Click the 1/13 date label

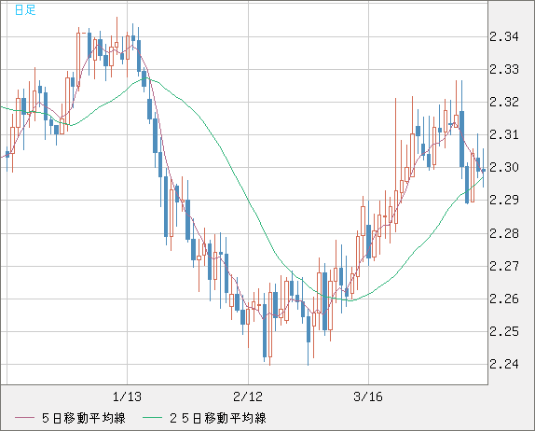click(x=127, y=396)
